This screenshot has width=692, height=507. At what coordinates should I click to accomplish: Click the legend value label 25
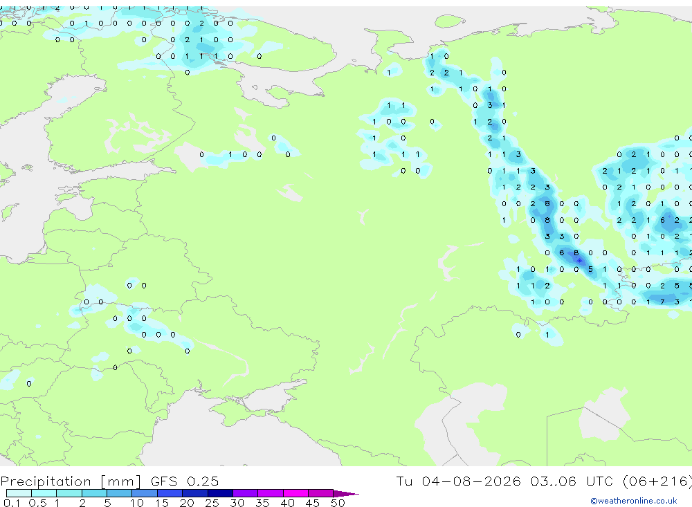pos(212,503)
